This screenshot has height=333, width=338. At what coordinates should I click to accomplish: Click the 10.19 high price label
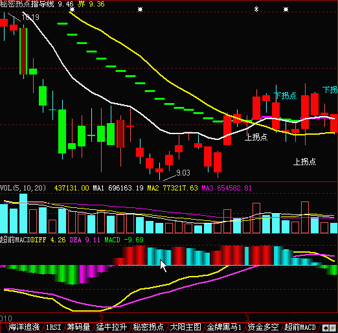[30, 17]
